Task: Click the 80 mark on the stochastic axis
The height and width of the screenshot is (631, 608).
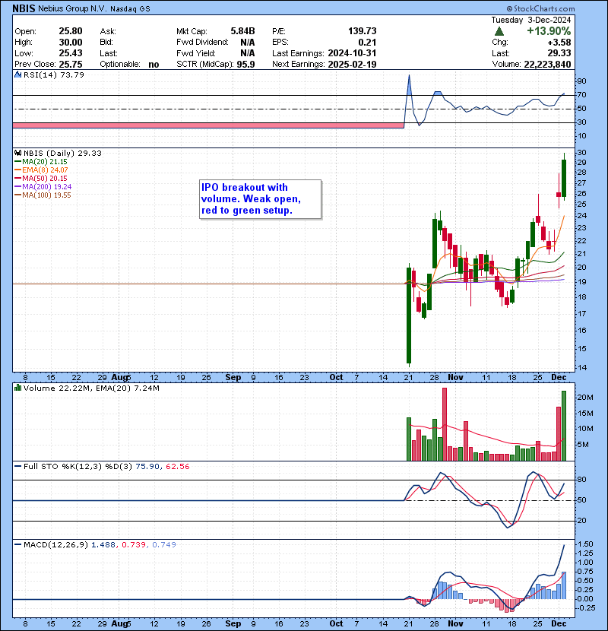Action: pos(582,480)
